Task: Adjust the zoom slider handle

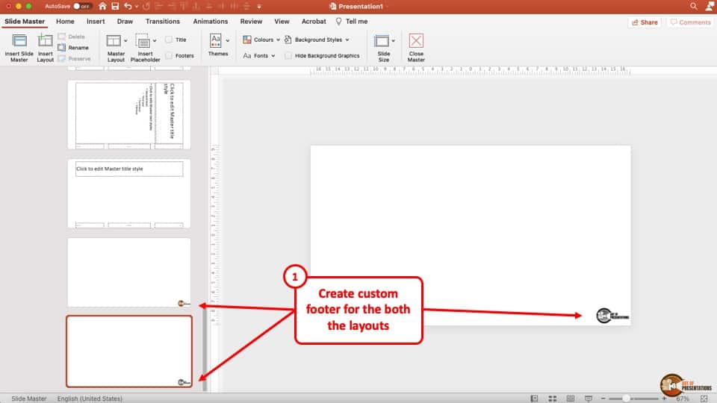Action: tap(626, 399)
